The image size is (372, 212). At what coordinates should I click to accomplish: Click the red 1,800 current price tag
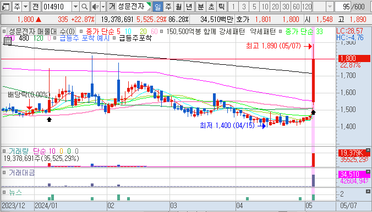point(354,58)
